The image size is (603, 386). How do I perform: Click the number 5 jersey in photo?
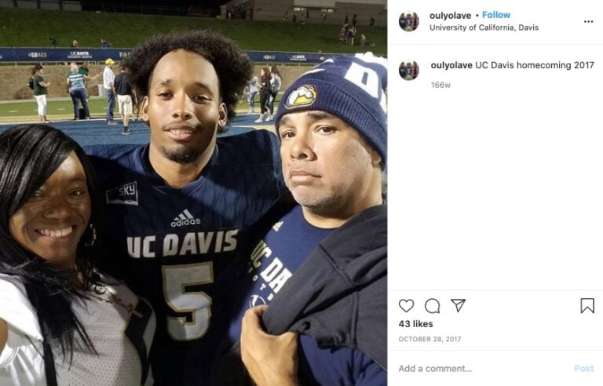coord(188,287)
